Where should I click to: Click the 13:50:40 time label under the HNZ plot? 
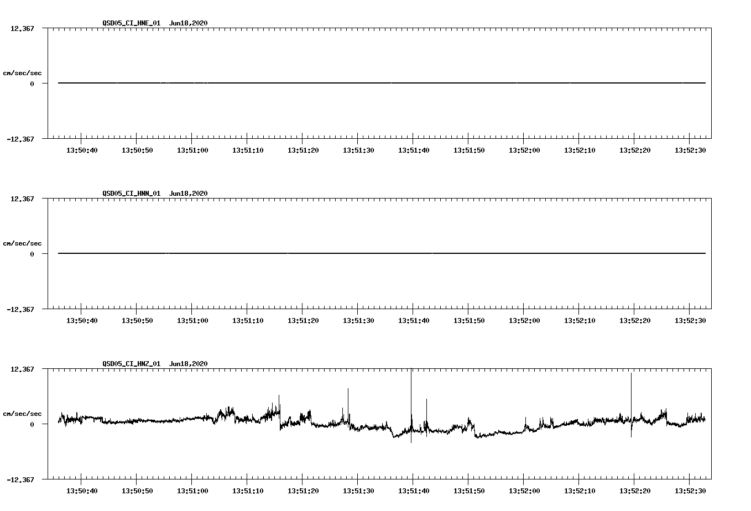tap(82, 491)
